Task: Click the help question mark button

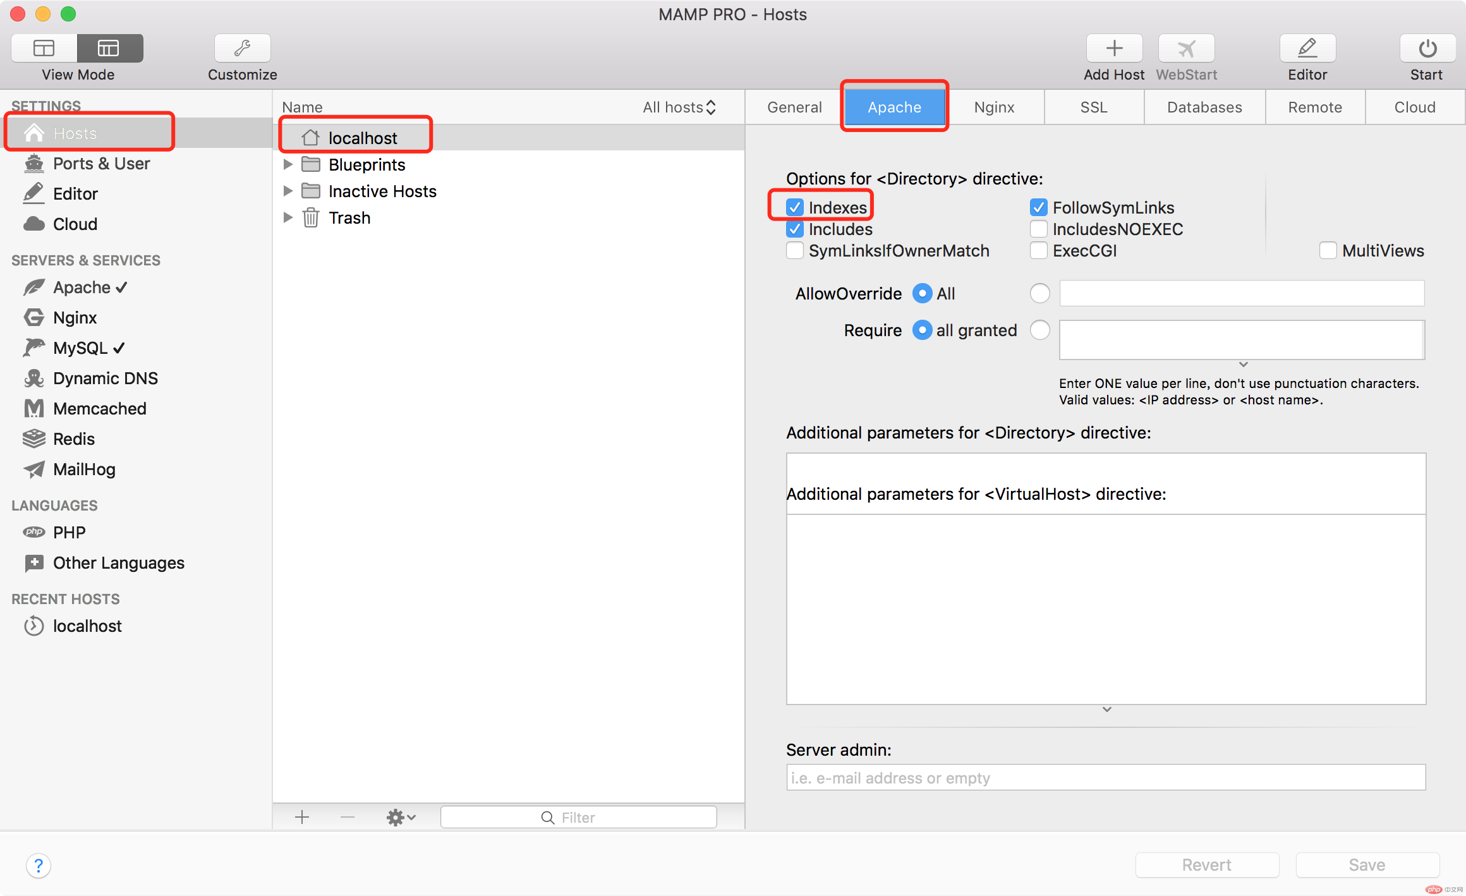Action: (x=39, y=865)
